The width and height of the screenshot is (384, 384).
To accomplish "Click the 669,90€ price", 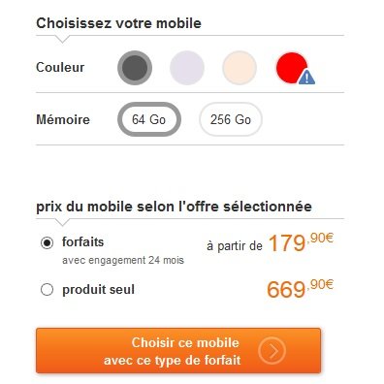I will [x=300, y=289].
